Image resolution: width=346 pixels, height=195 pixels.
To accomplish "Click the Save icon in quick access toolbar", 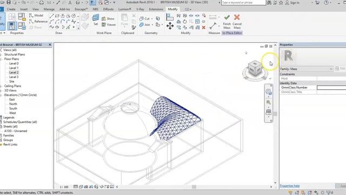I will click(9, 2).
